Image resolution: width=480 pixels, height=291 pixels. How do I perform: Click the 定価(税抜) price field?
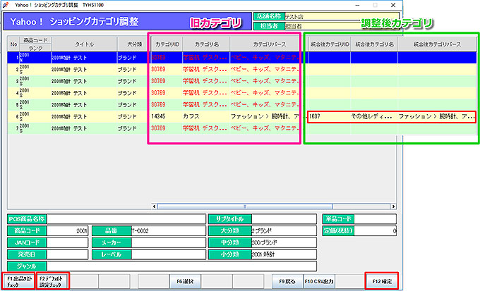(373, 230)
